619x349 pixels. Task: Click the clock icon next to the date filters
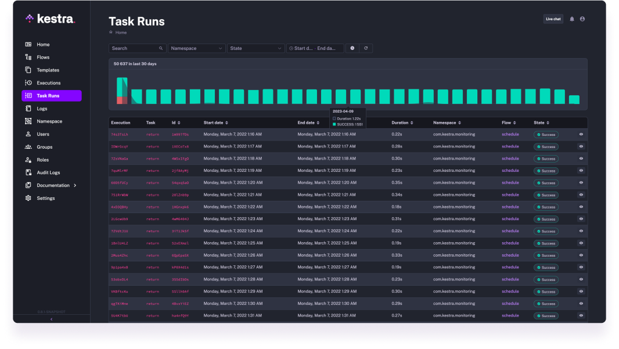(x=352, y=48)
